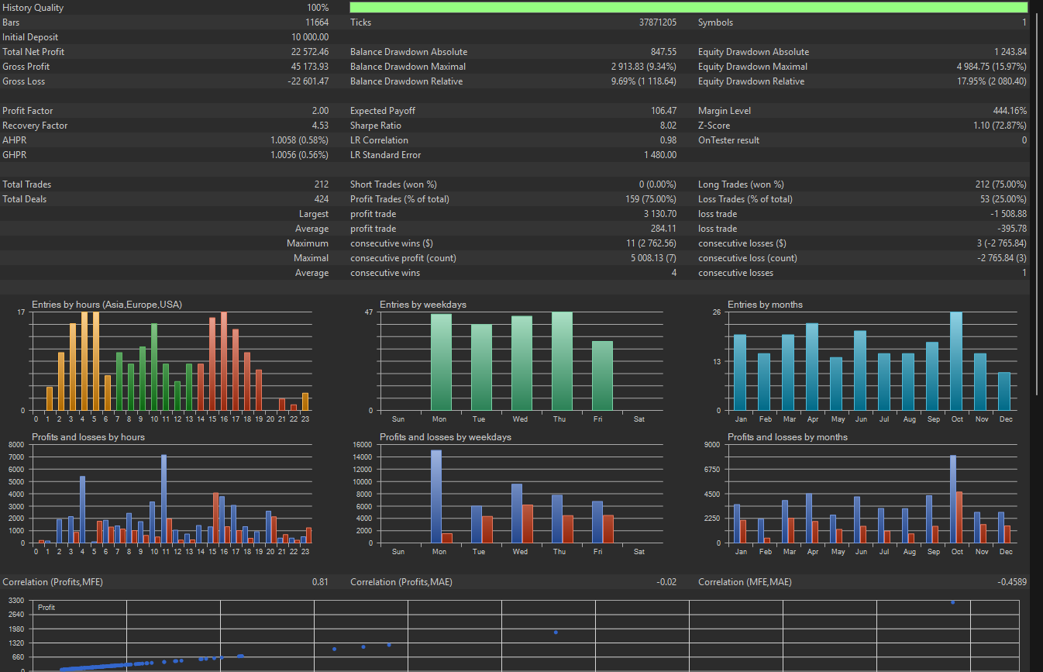Click the green History Quality progress bar

click(688, 8)
